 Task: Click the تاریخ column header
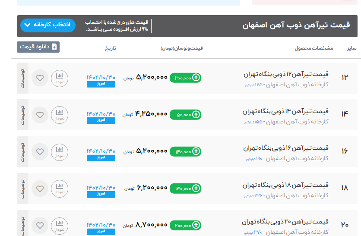point(111,48)
